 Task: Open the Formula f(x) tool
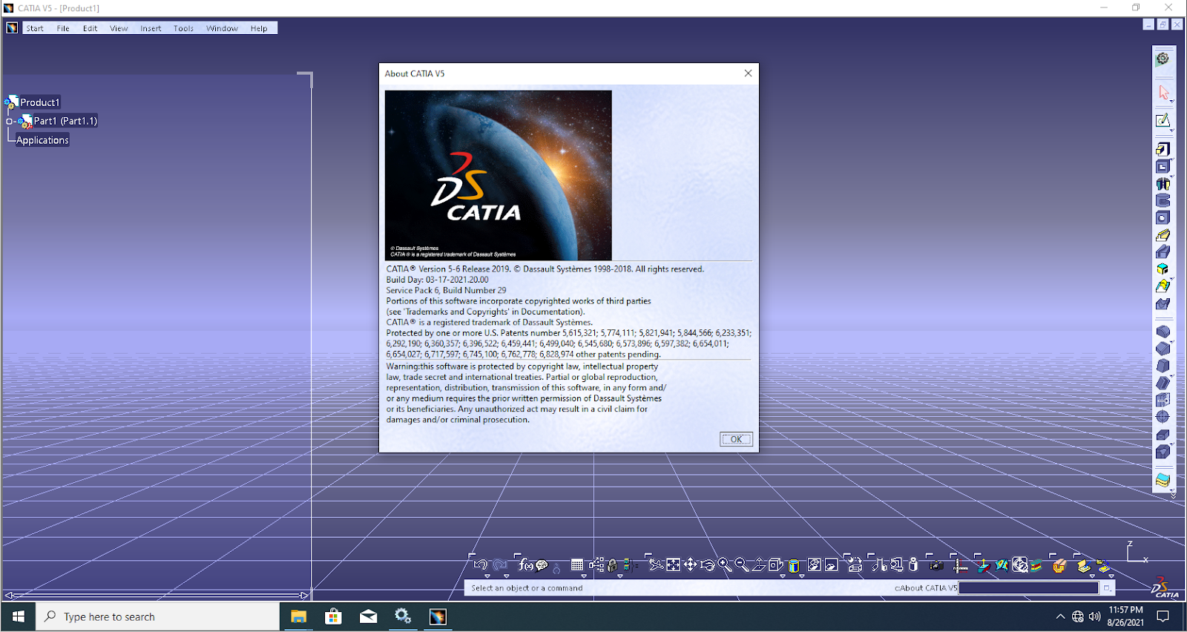[525, 564]
